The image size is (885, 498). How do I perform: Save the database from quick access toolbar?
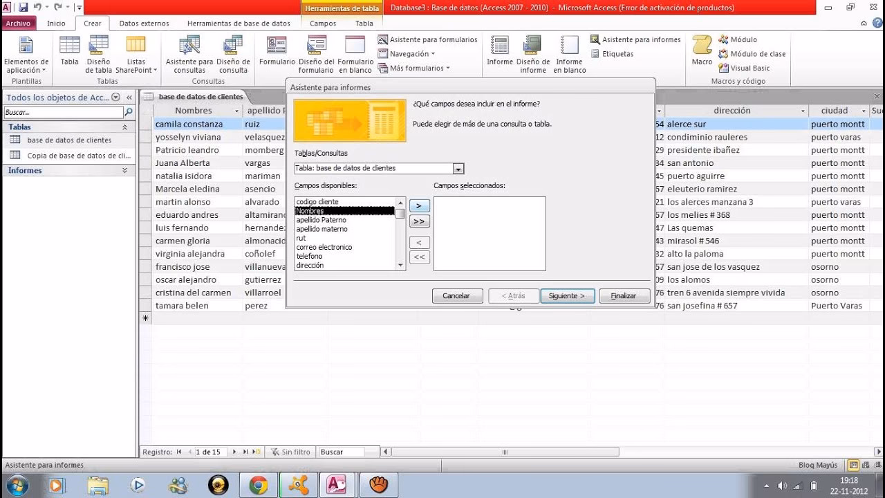pyautogui.click(x=23, y=8)
